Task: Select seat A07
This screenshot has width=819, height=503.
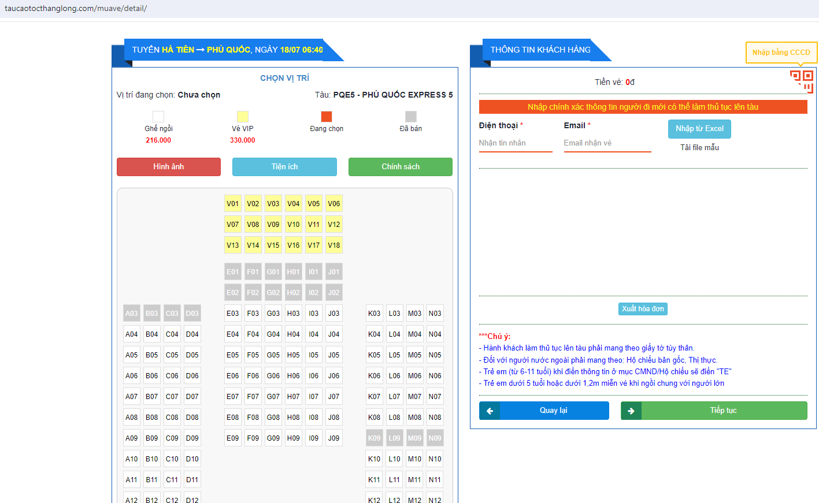Action: coord(132,397)
